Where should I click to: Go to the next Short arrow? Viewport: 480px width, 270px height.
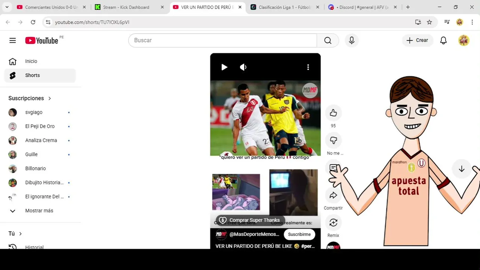click(462, 169)
